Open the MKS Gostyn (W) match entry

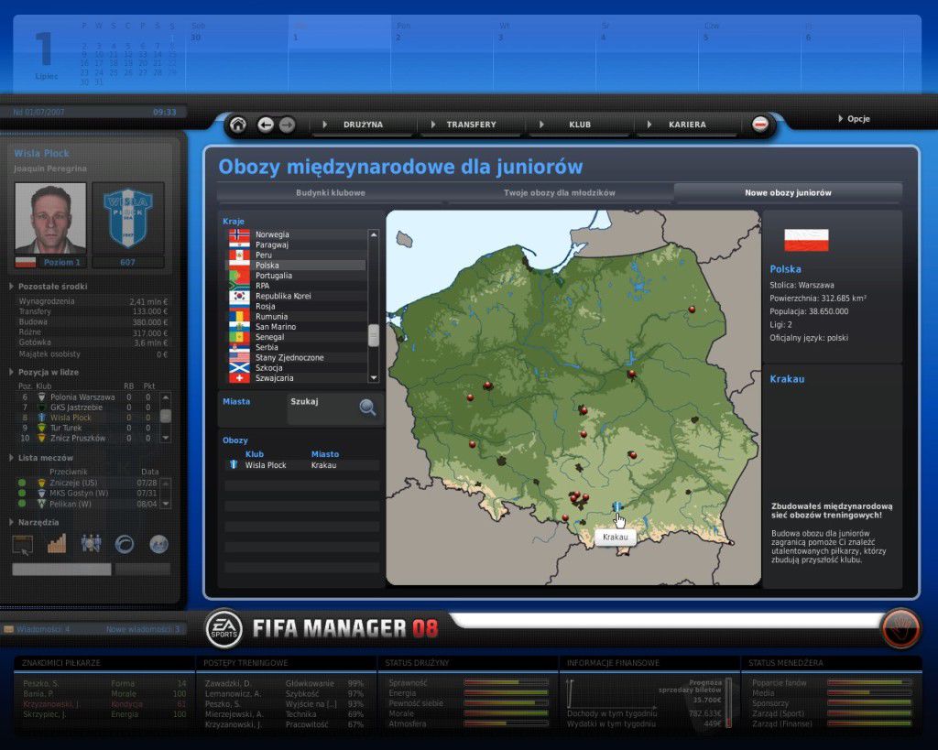(87, 493)
